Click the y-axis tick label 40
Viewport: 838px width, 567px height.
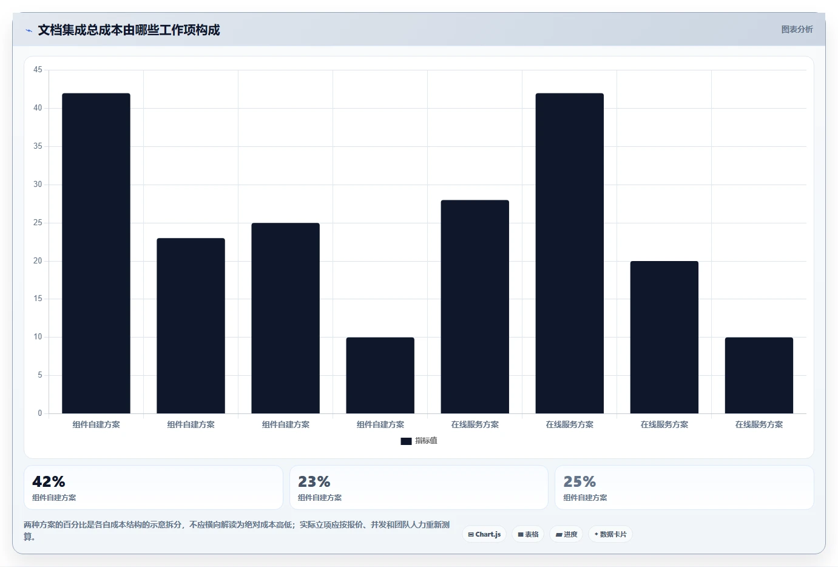pyautogui.click(x=38, y=108)
